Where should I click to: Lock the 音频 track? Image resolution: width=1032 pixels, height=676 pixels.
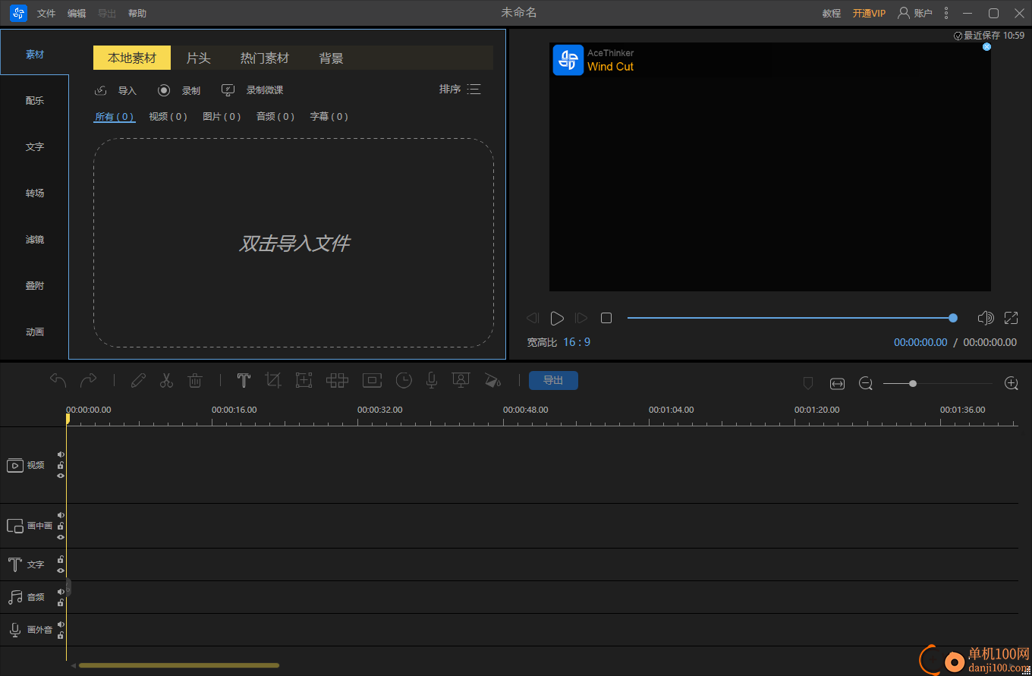pos(61,602)
